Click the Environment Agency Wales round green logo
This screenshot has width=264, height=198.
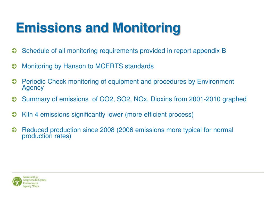click(17, 181)
